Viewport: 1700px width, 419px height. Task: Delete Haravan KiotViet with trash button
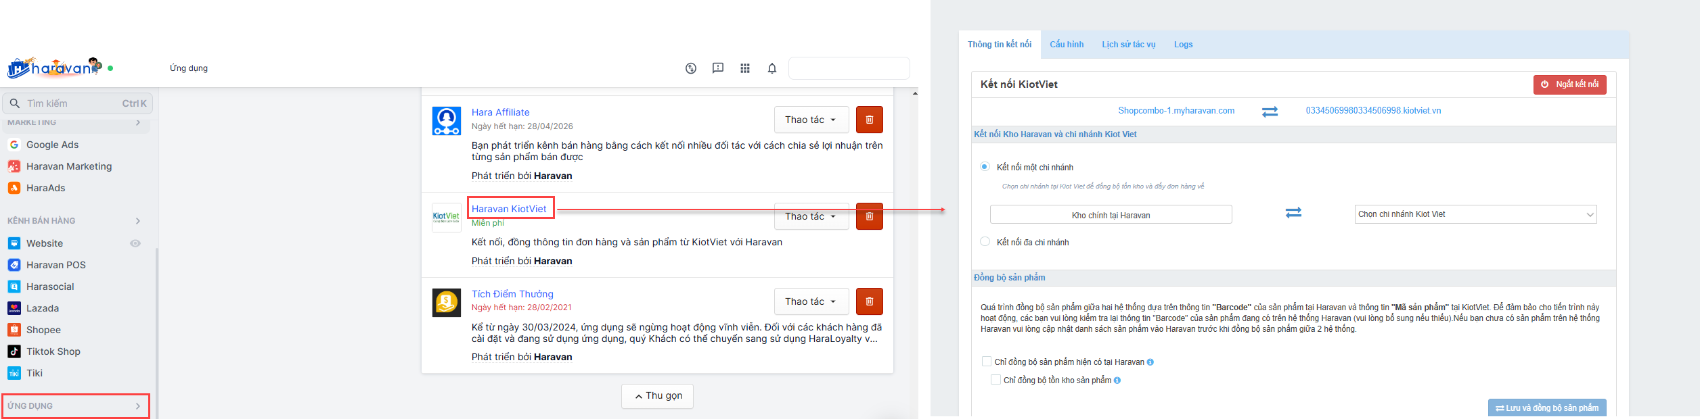click(870, 216)
